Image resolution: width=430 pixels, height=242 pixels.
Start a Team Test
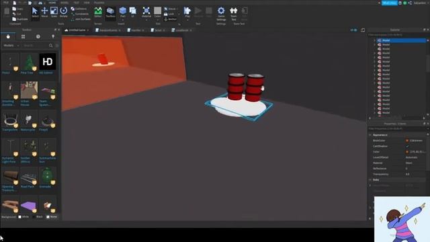[234, 13]
